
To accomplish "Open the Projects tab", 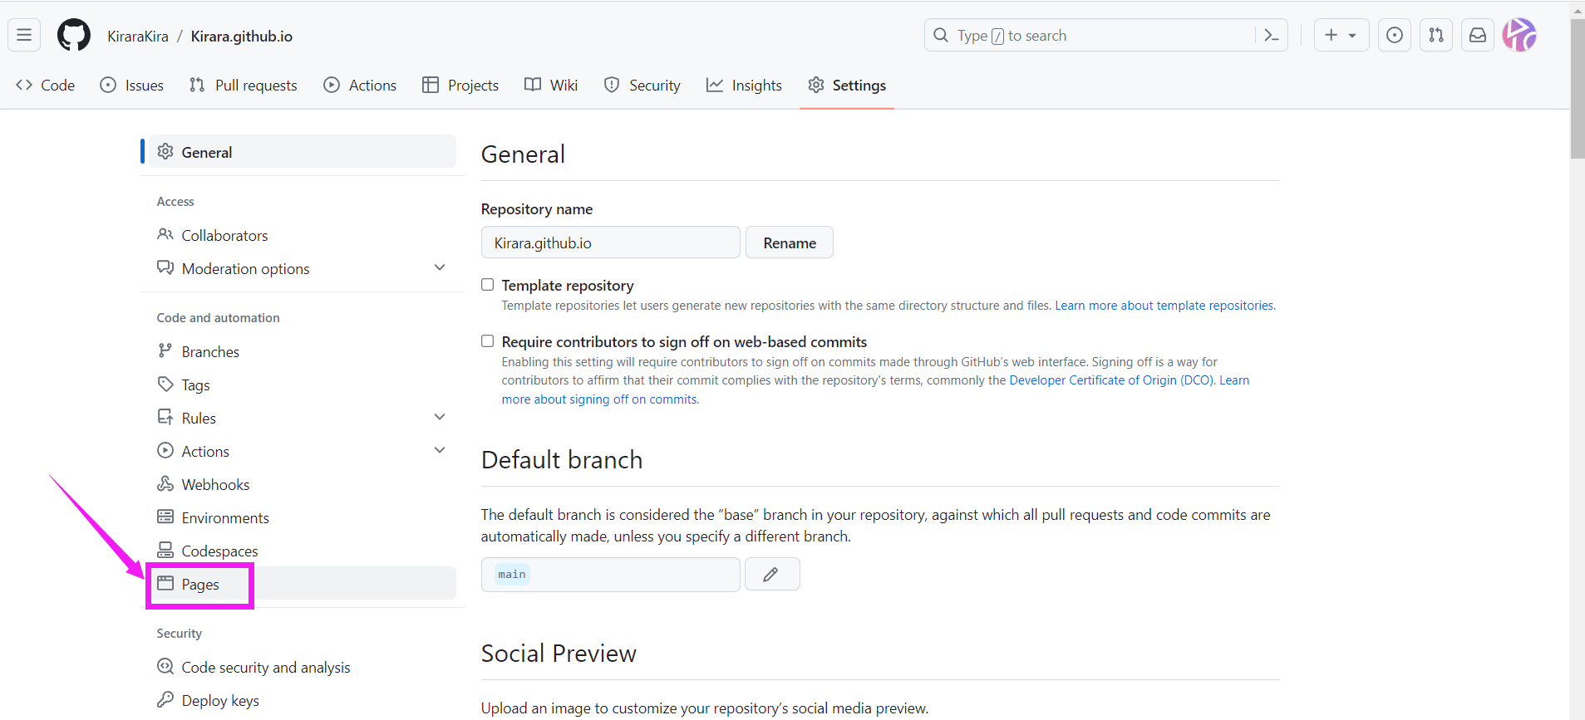I will click(460, 85).
